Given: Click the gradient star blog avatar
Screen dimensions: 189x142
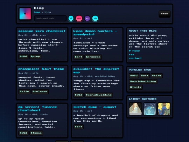Looking at the screenshot, I should [x=25, y=14].
